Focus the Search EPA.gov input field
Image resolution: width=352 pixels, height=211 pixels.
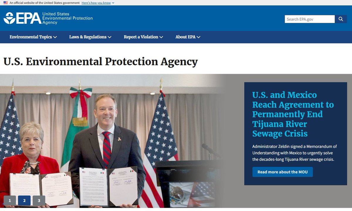pos(310,19)
